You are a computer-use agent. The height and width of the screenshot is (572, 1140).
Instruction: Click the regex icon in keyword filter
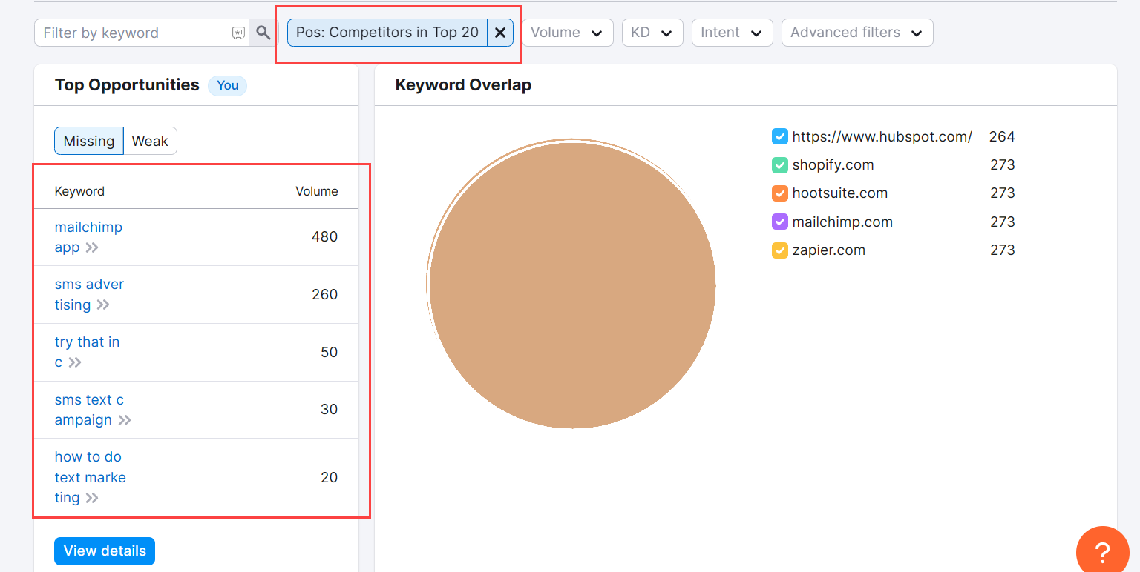(238, 33)
